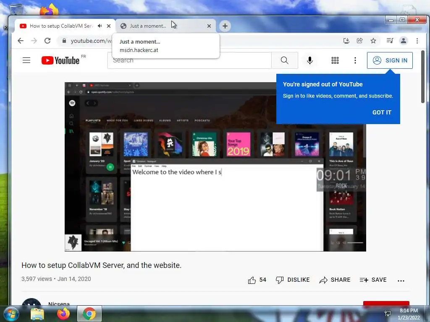Open the Nicsena channel avatar

point(31,302)
